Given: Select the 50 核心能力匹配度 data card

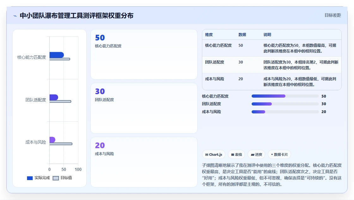Looking at the screenshot, I should 144,54.
